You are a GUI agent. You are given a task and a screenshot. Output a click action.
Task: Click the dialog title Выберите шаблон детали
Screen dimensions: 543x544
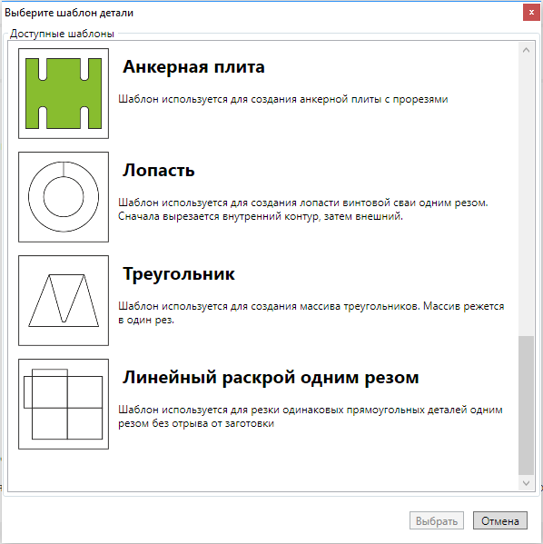click(x=69, y=13)
